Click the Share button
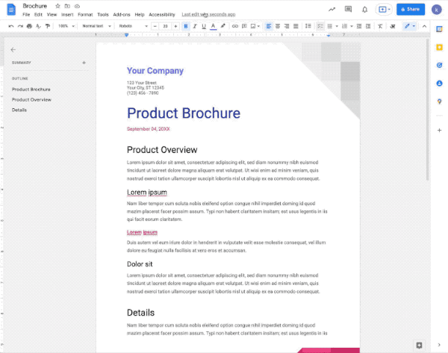 411,10
